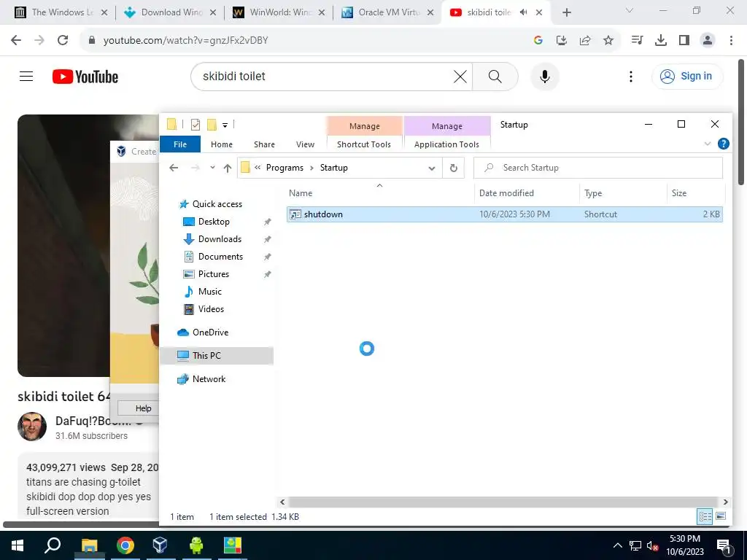Open VirtualBox from the taskbar
The image size is (747, 560).
pos(160,545)
